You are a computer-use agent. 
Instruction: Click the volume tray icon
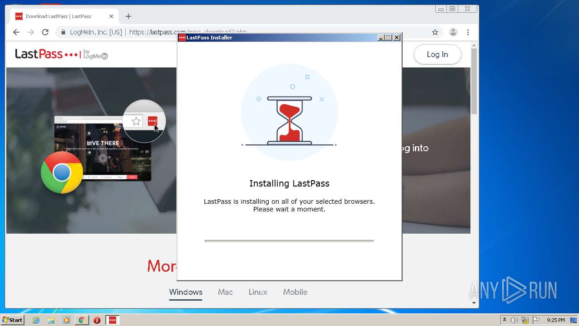click(x=514, y=320)
